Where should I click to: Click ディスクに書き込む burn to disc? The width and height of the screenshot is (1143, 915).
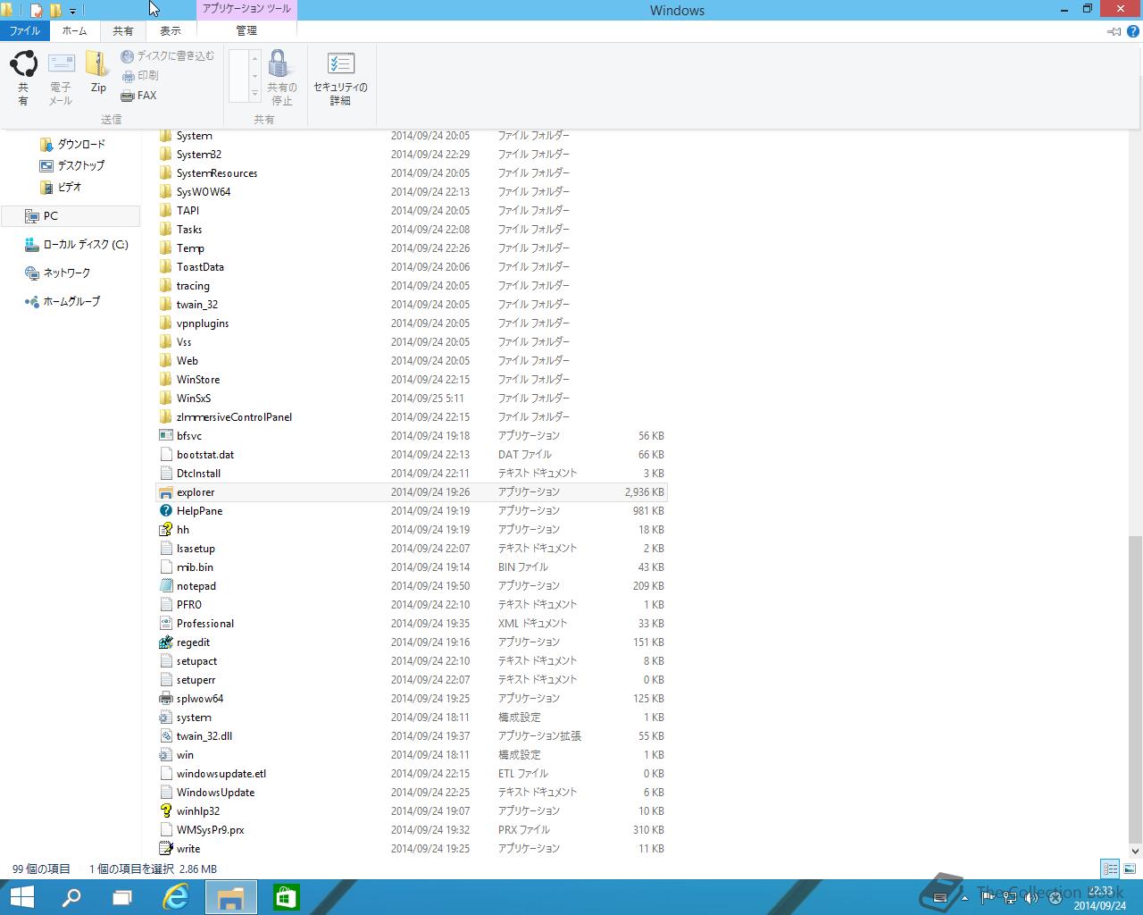(x=168, y=56)
